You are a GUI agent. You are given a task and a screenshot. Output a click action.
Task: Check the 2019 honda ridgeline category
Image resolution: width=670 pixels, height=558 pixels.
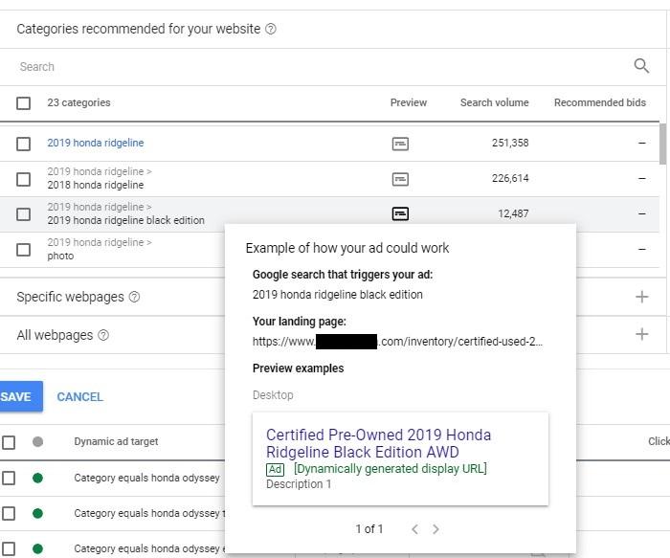click(24, 144)
